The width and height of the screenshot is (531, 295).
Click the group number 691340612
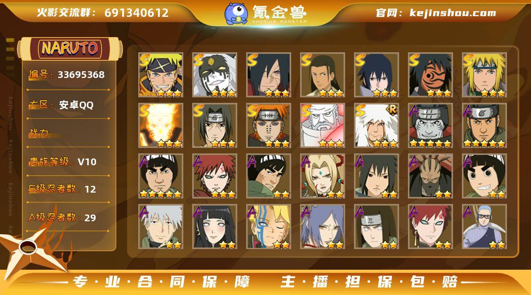(137, 13)
